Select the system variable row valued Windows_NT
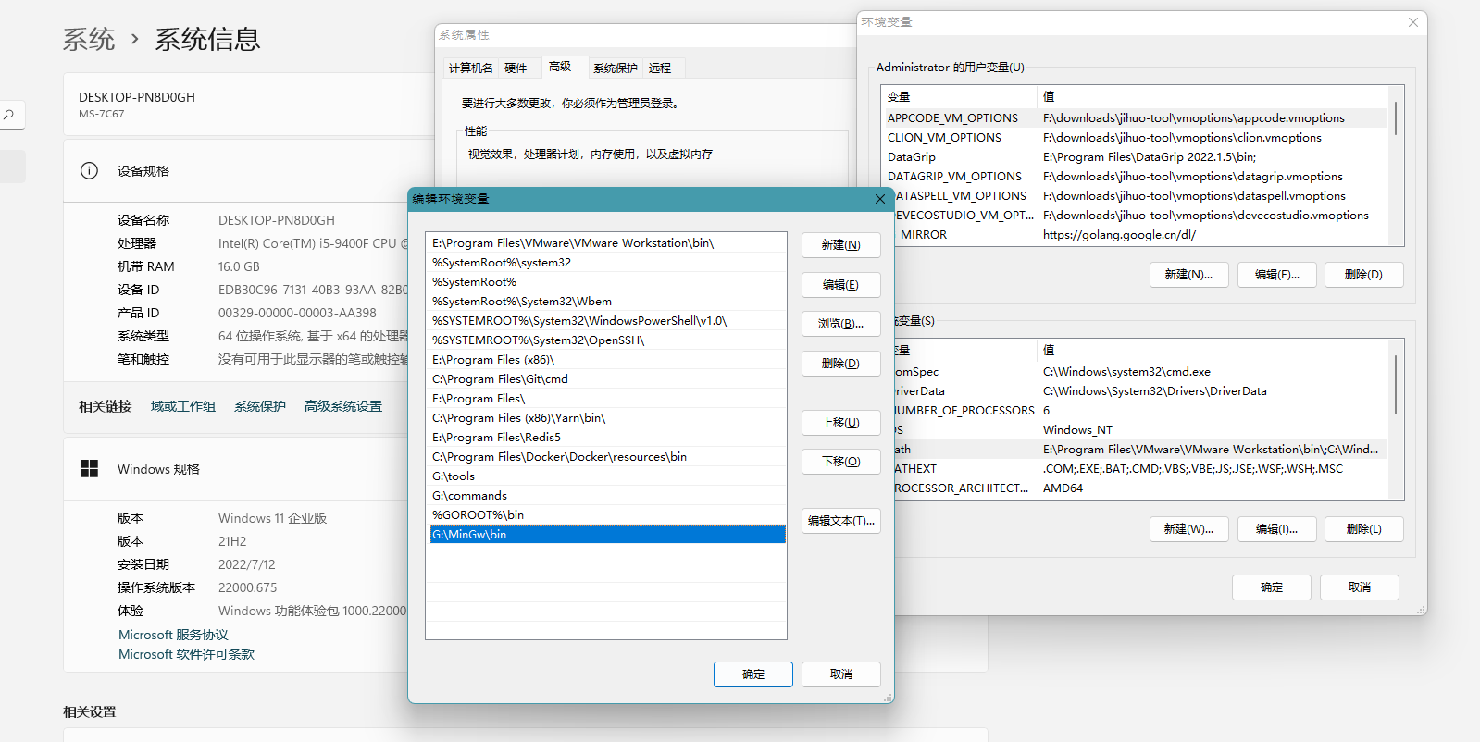 pyautogui.click(x=1140, y=430)
